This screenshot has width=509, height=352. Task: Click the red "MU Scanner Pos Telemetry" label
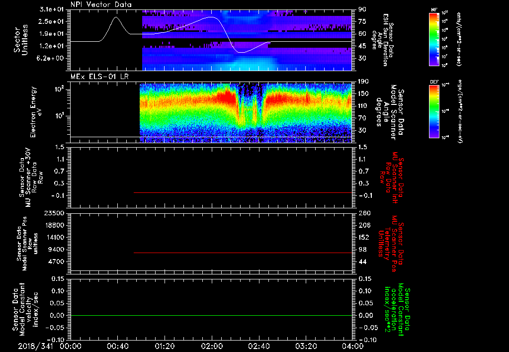pos(391,244)
